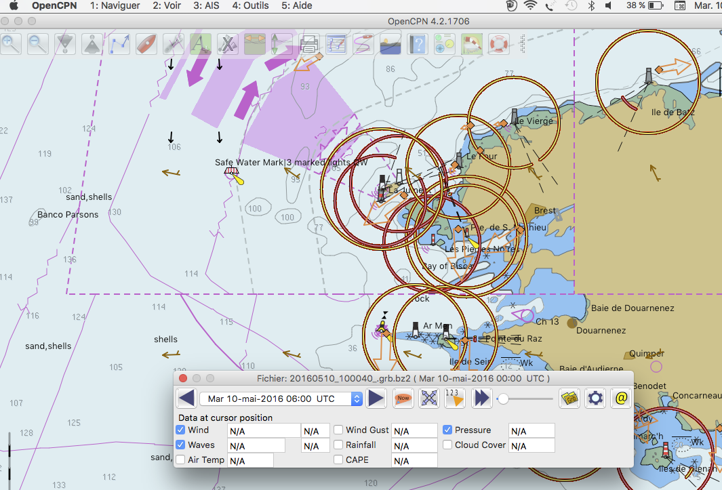Jump to Now in GRIB panel

(403, 399)
